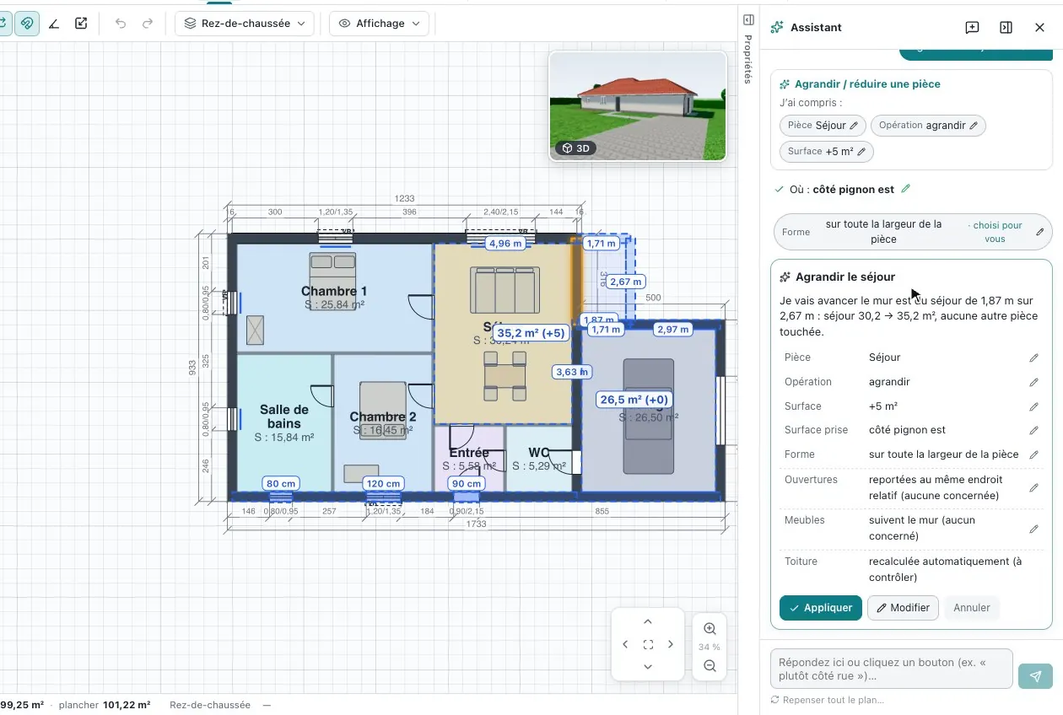
Task: Zoom out of the plan
Action: point(710,666)
